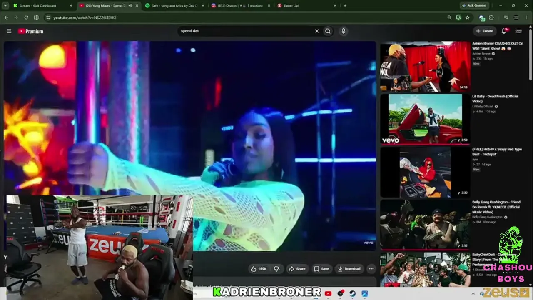Open the tab search dropdown arrow
533x300 pixels.
[5, 6]
